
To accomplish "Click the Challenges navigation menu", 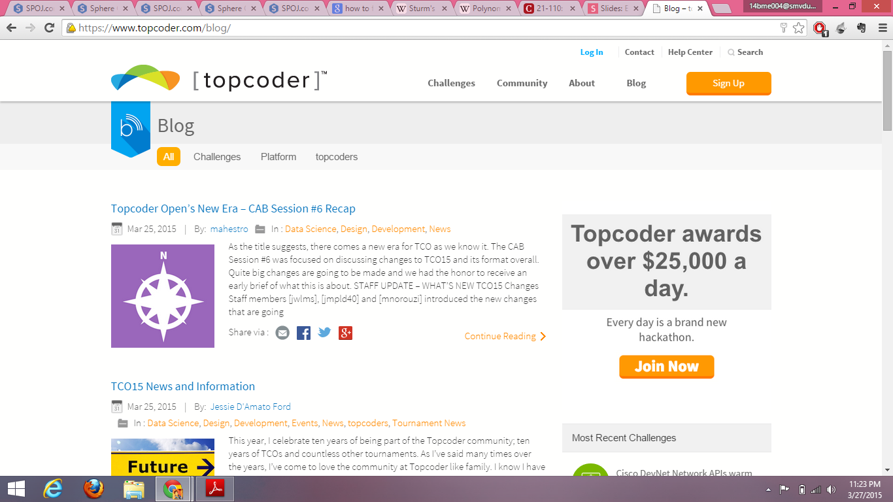I will click(451, 83).
